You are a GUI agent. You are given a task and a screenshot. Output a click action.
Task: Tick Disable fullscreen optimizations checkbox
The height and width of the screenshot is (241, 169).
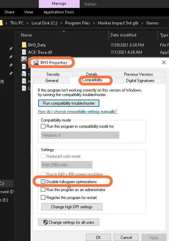tap(43, 182)
